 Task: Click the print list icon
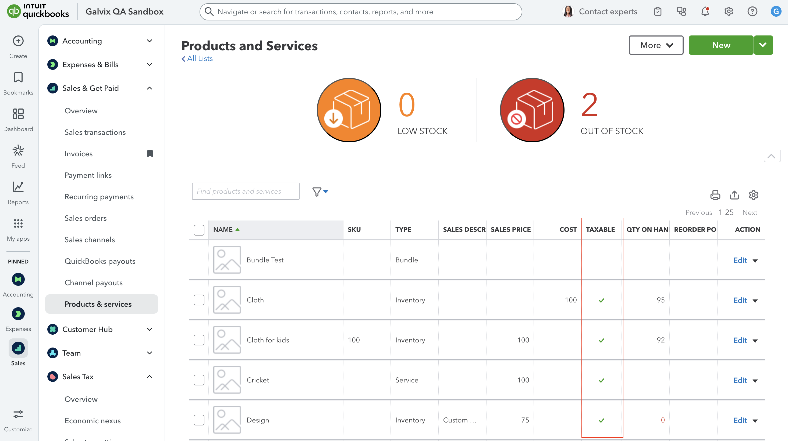(x=715, y=195)
